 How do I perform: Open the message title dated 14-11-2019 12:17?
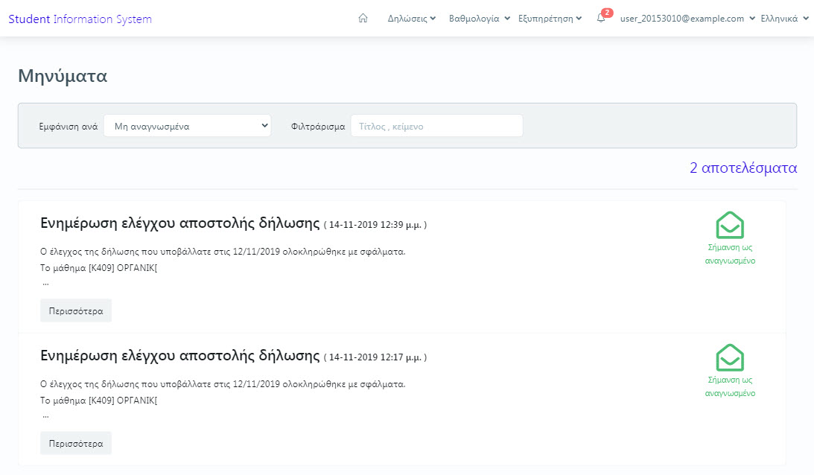click(180, 356)
